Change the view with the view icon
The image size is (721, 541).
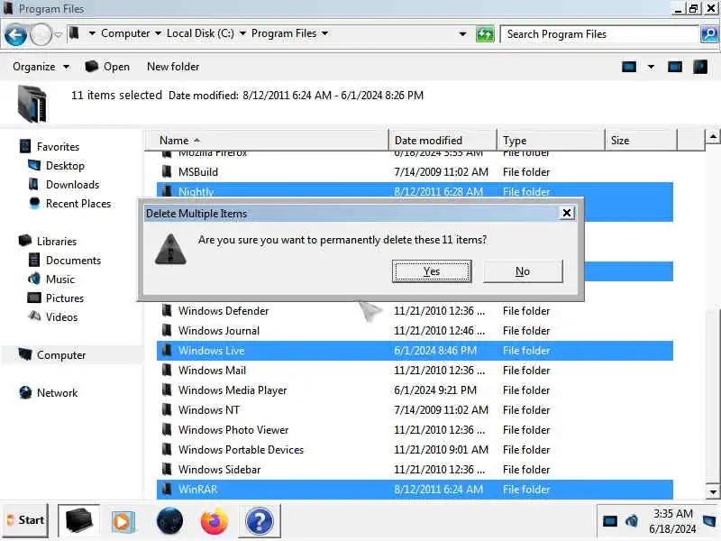click(629, 67)
